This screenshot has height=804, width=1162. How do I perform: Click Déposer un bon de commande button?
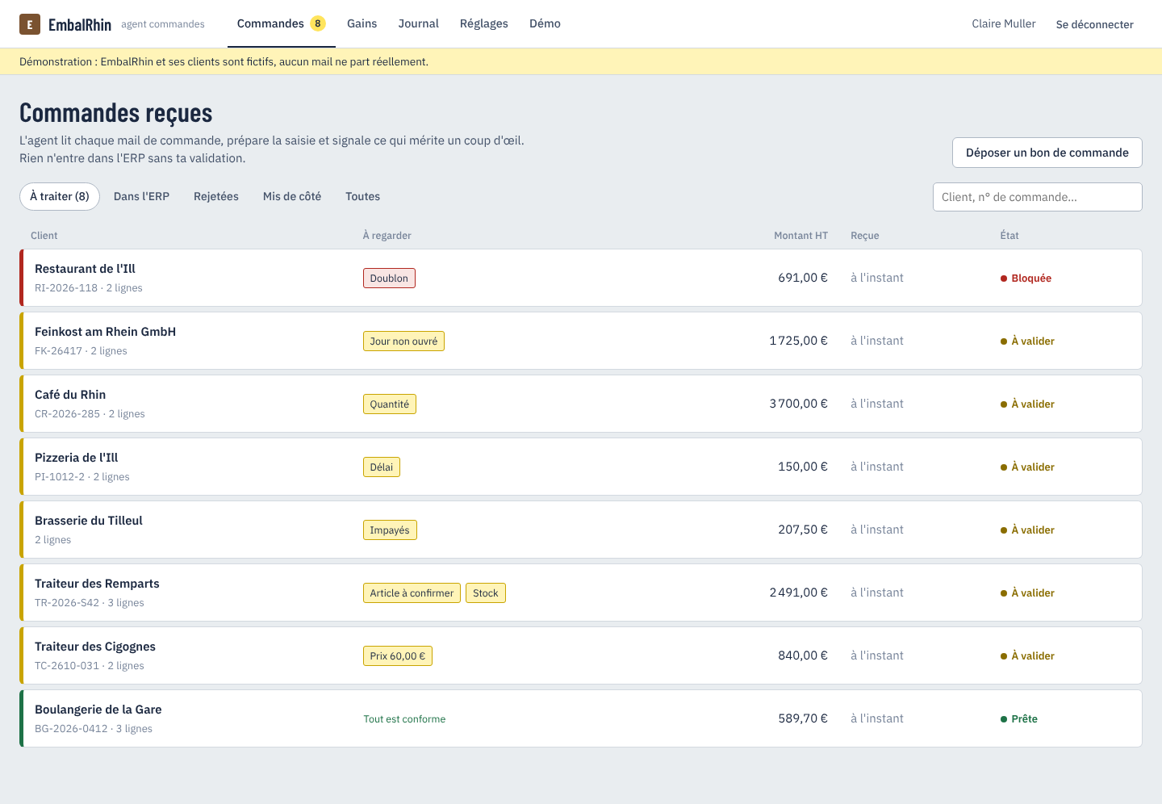(1047, 153)
